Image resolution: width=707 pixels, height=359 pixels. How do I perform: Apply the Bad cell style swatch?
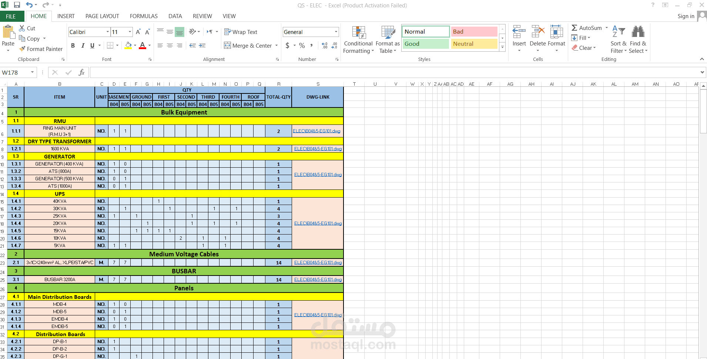pos(474,32)
